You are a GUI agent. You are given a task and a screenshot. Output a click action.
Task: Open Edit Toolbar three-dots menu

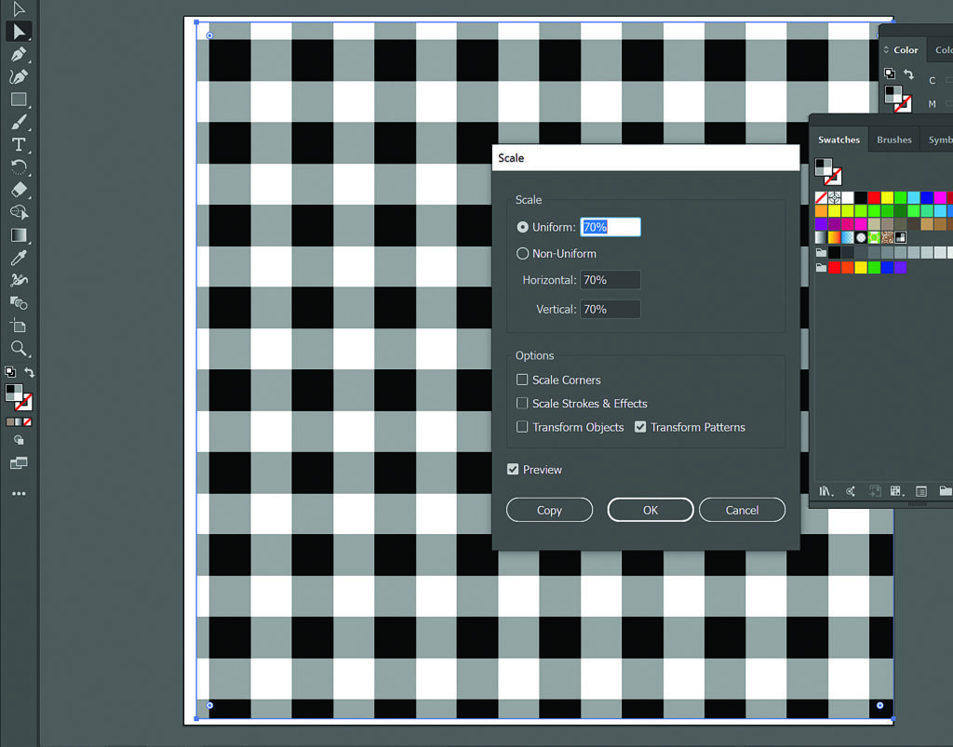tap(19, 494)
